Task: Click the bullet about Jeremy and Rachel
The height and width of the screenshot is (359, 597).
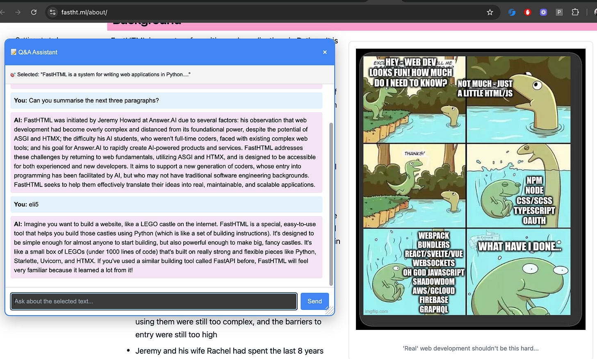Action: point(229,351)
